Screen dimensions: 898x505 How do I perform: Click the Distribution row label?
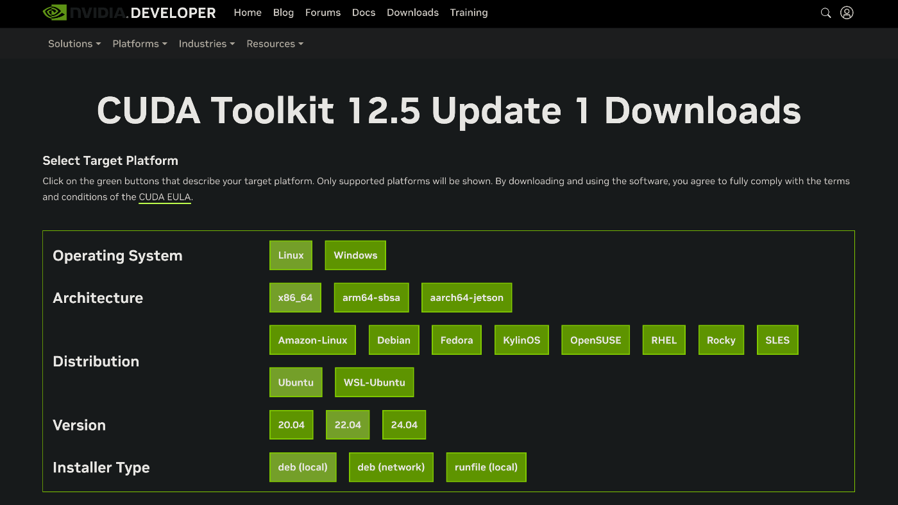(96, 361)
